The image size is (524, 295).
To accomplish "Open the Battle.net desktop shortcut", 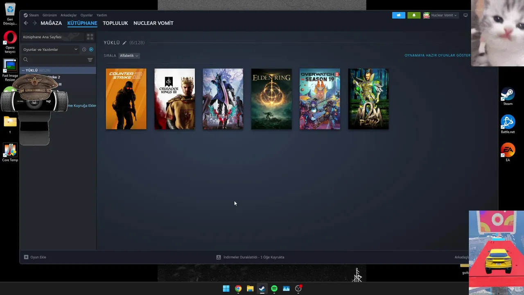I will tap(508, 125).
